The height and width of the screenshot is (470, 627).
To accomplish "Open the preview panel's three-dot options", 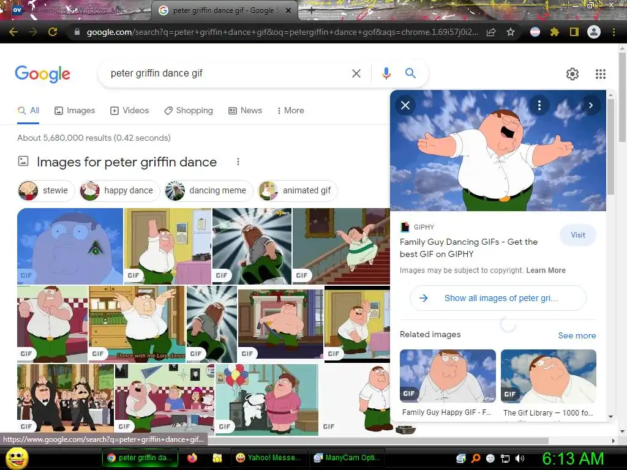I will click(539, 105).
